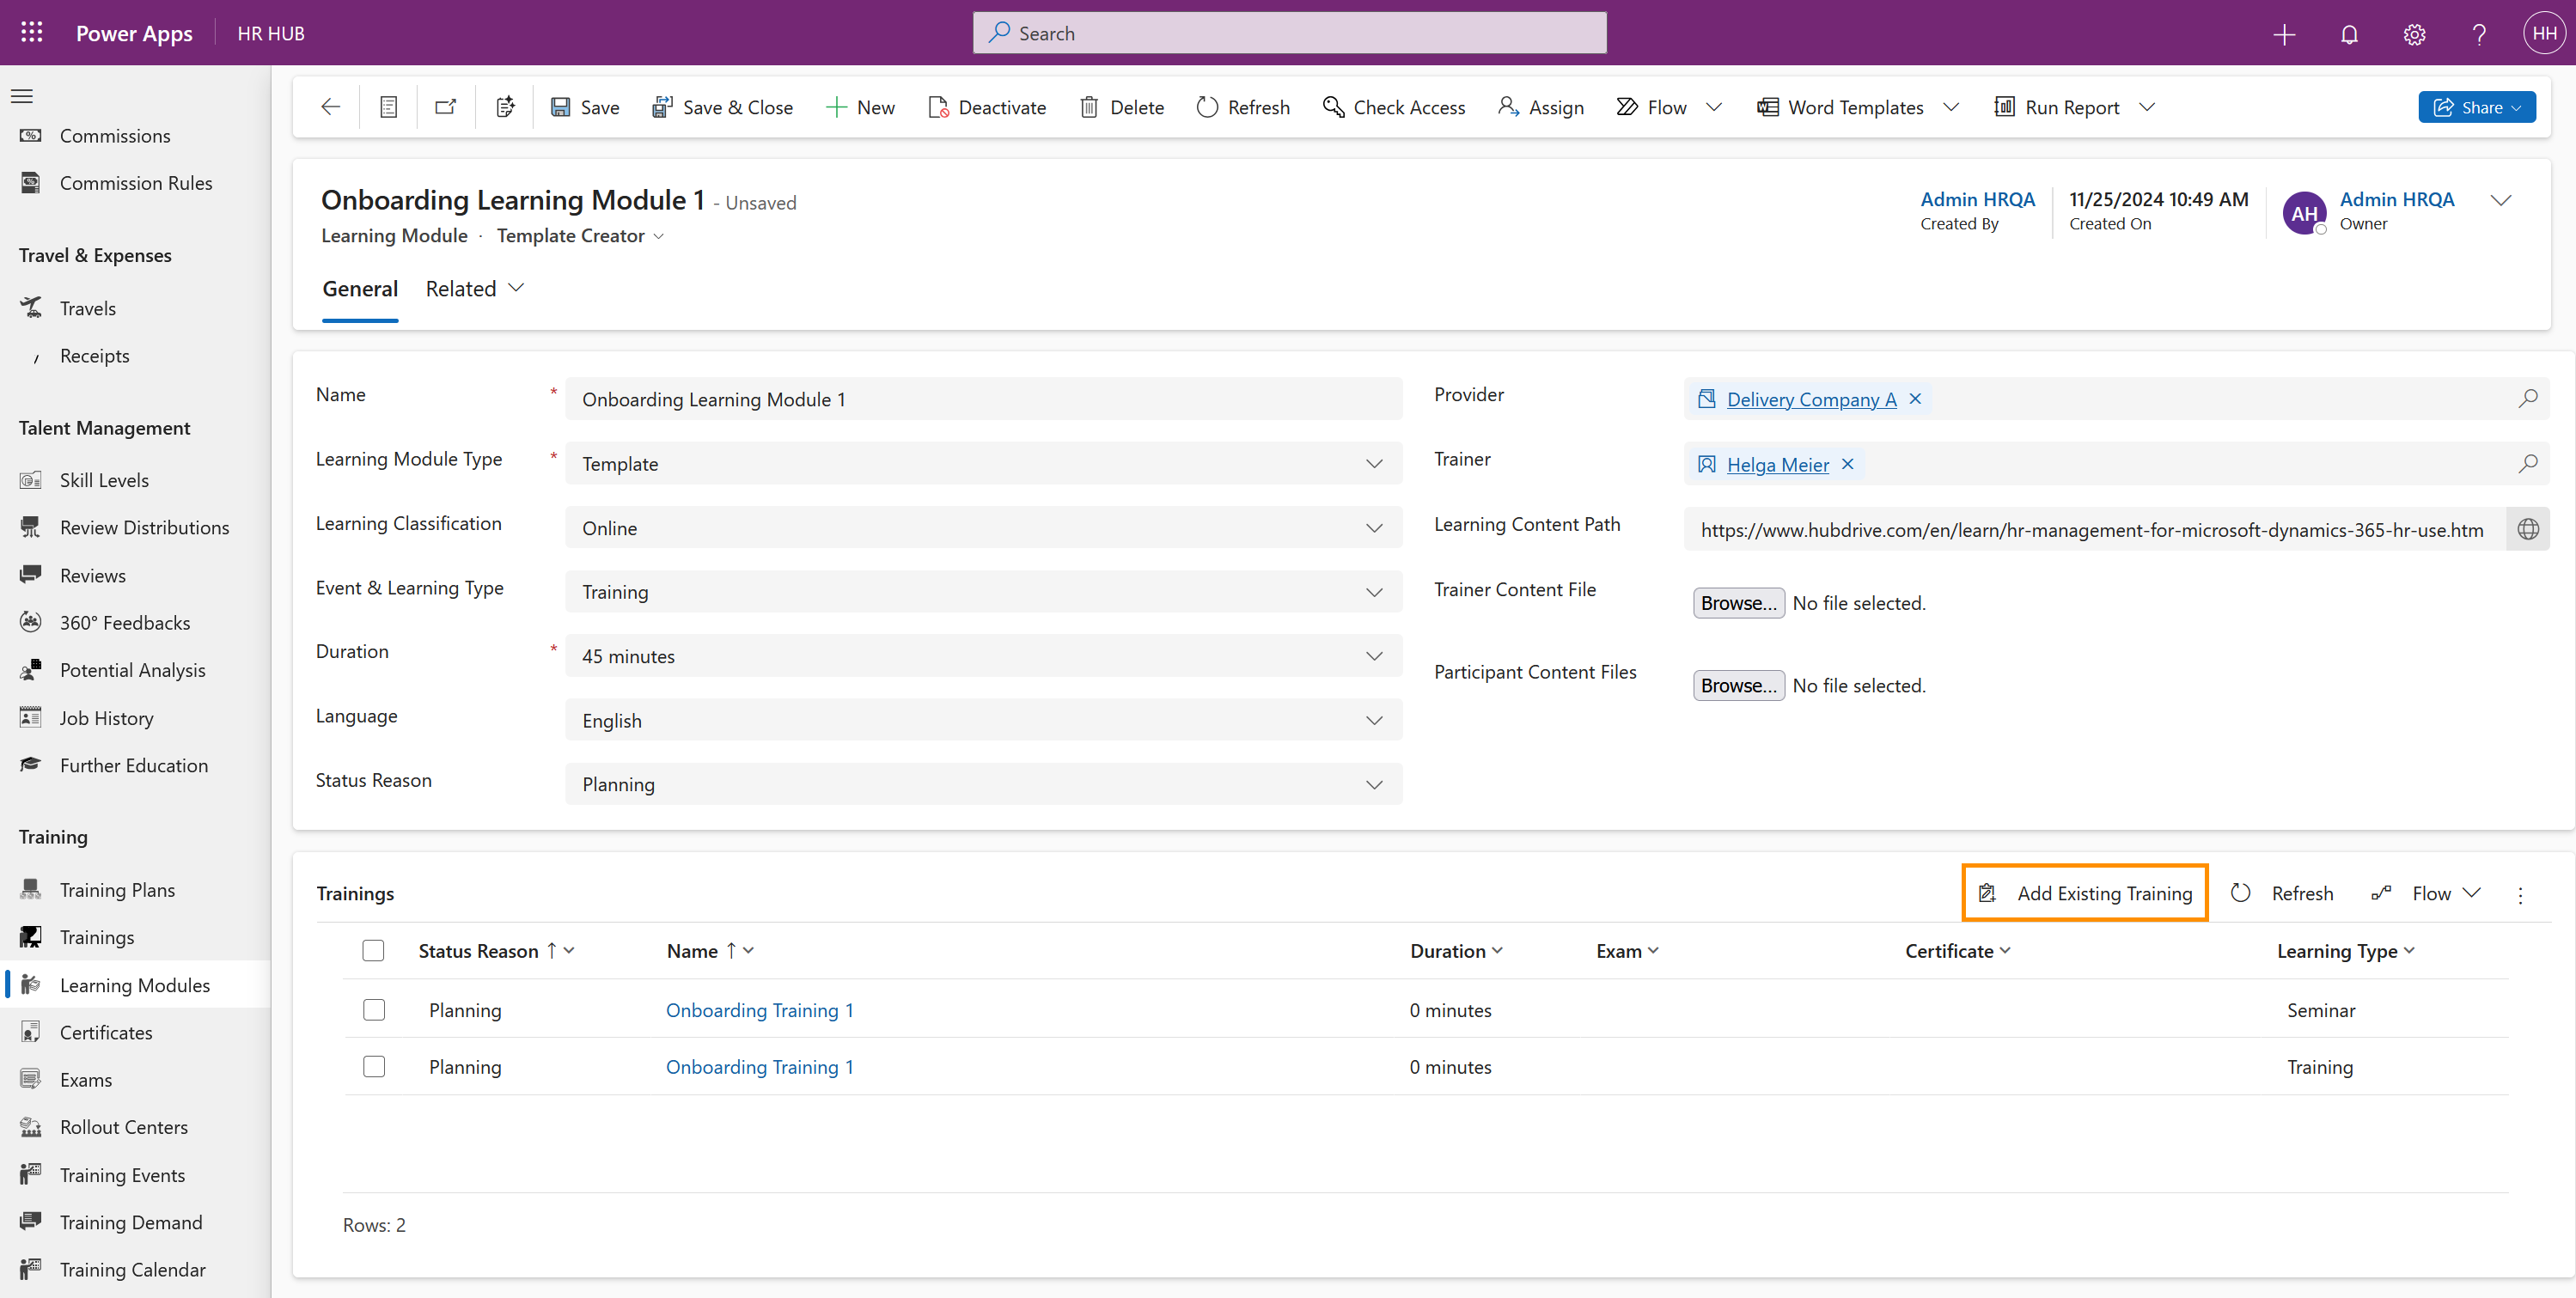Click the plus quick-create icon in header

2284,34
